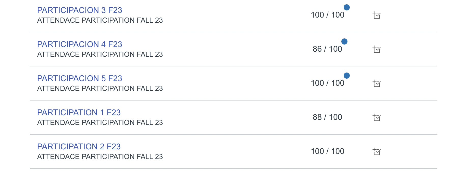Select the 100 / 100 score for PARTICIPACION 3

(327, 15)
